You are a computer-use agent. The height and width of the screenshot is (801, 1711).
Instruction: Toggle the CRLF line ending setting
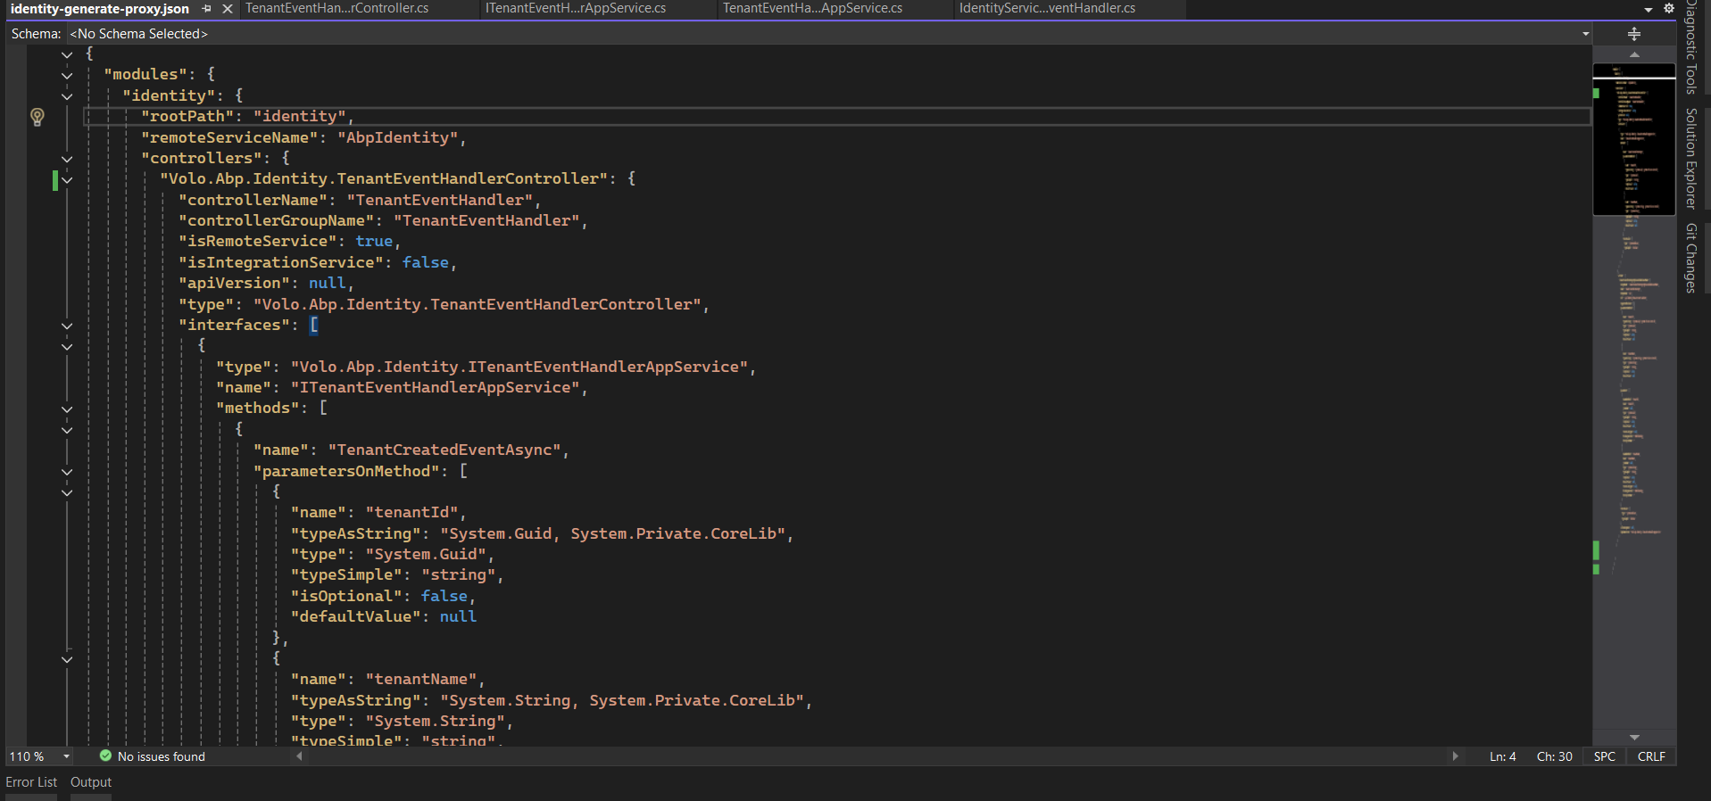1650,756
